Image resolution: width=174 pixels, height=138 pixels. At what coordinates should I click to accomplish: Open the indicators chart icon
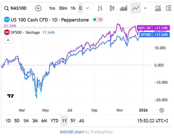[x=158, y=8]
